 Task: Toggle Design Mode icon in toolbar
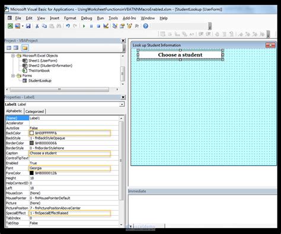click(x=106, y=26)
